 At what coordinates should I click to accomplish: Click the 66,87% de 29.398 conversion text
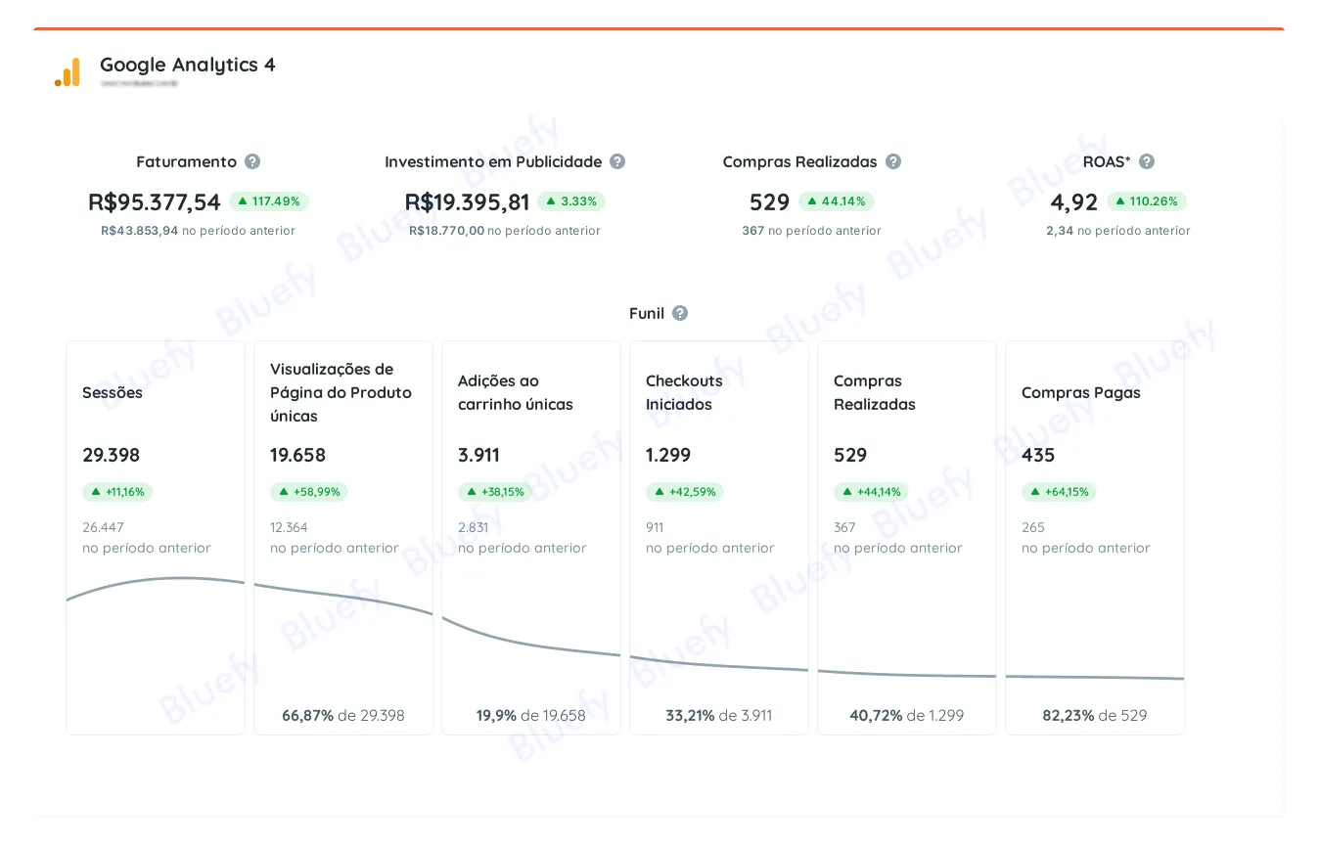tap(343, 715)
